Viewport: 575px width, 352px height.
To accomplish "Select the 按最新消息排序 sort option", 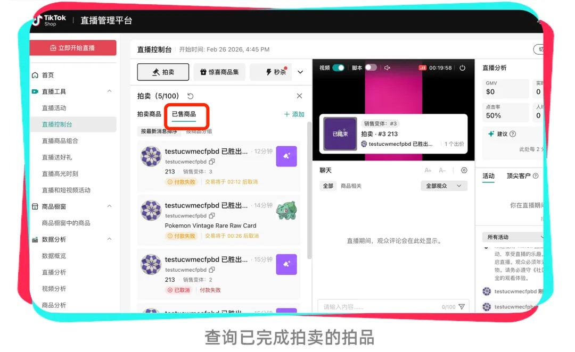I will (159, 131).
